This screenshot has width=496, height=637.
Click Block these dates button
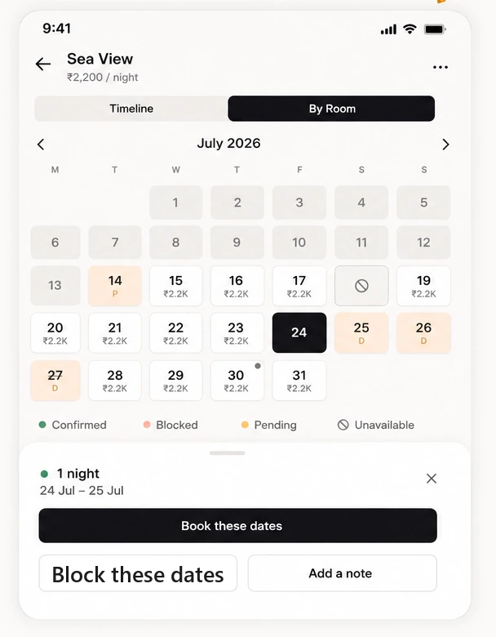tap(138, 573)
